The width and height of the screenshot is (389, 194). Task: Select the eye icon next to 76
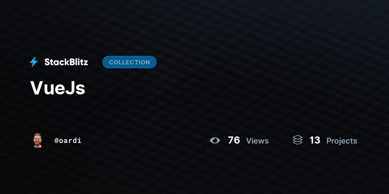[x=215, y=140]
